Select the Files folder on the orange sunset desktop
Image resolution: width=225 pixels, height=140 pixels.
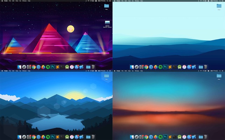point(219,76)
